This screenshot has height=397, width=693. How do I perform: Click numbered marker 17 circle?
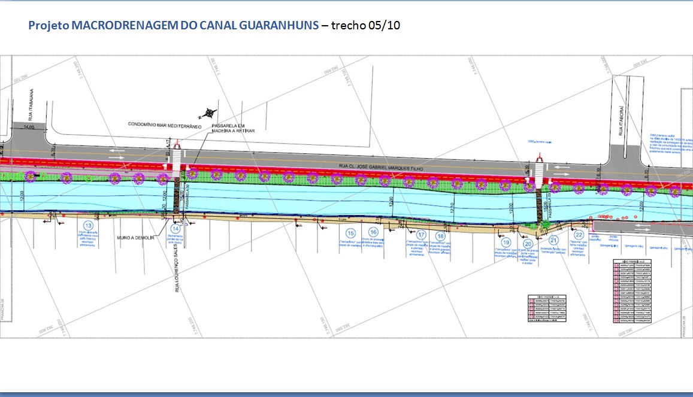(x=422, y=235)
